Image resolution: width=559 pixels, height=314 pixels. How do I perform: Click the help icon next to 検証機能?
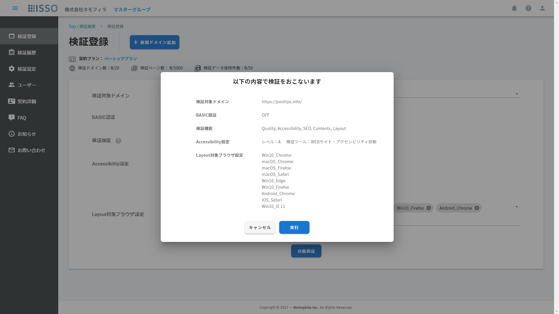click(118, 141)
